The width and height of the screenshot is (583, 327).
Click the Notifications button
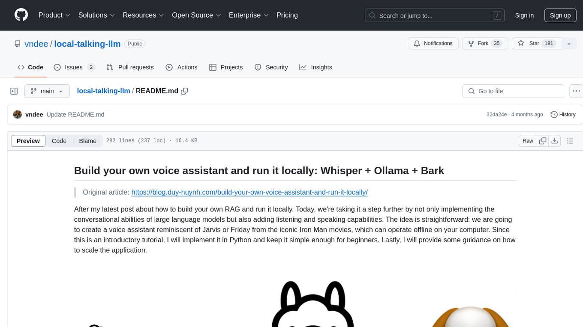tap(433, 44)
